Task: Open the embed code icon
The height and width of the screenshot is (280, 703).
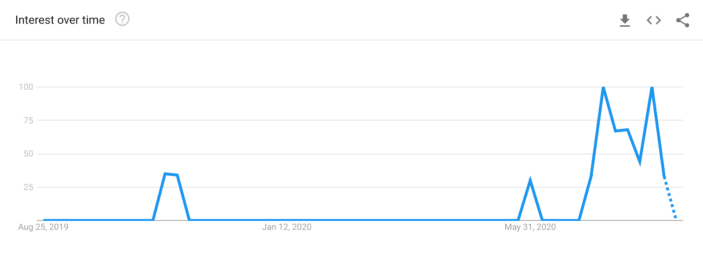Action: (x=654, y=20)
